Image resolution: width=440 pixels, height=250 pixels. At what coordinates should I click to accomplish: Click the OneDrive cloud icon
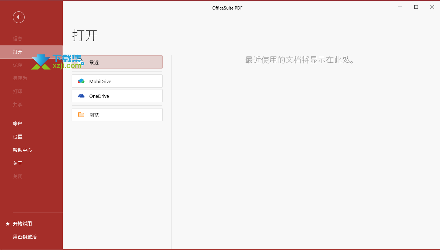point(81,96)
